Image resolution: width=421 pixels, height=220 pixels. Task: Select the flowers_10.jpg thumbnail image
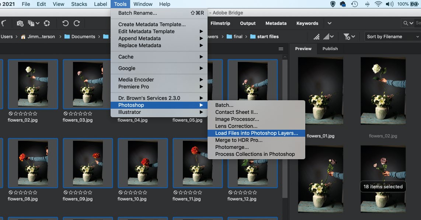point(143,163)
